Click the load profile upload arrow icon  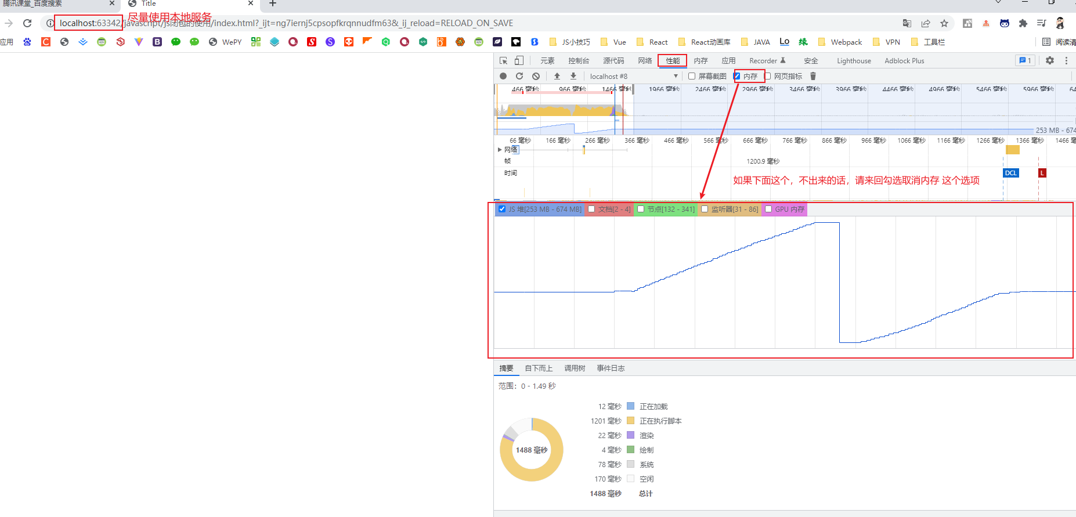557,76
